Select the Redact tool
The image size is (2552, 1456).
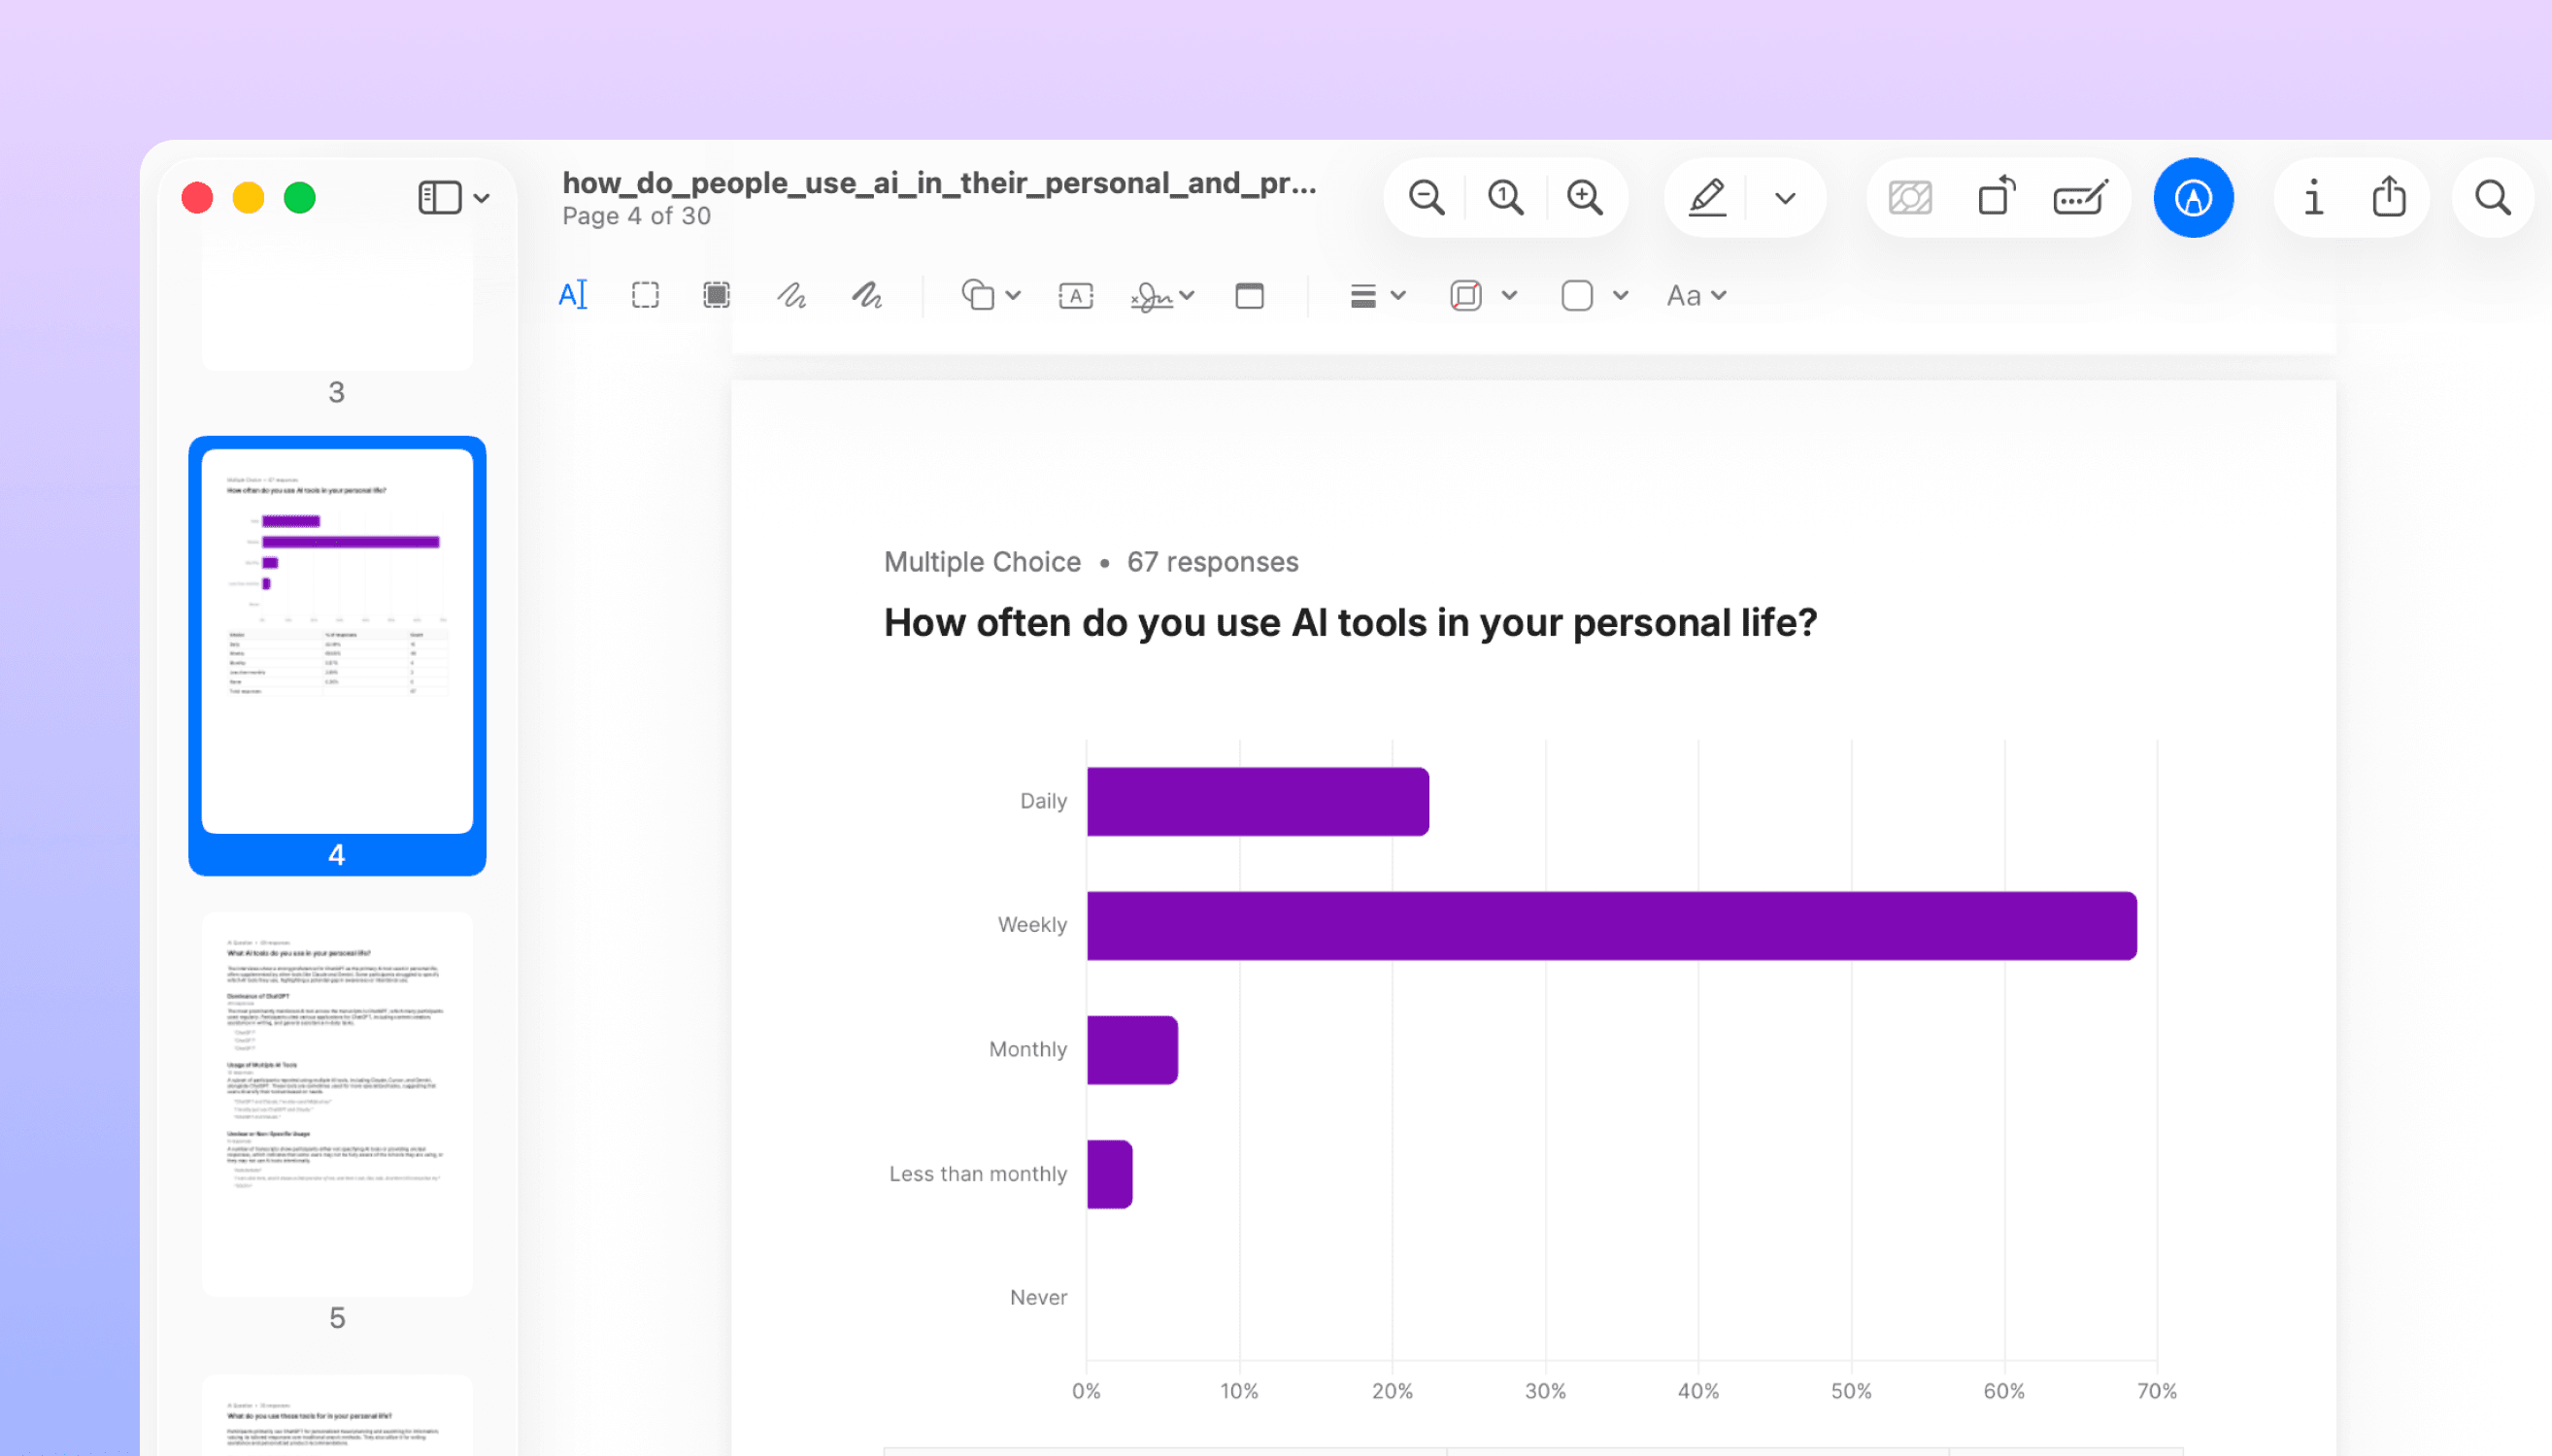pyautogui.click(x=716, y=294)
